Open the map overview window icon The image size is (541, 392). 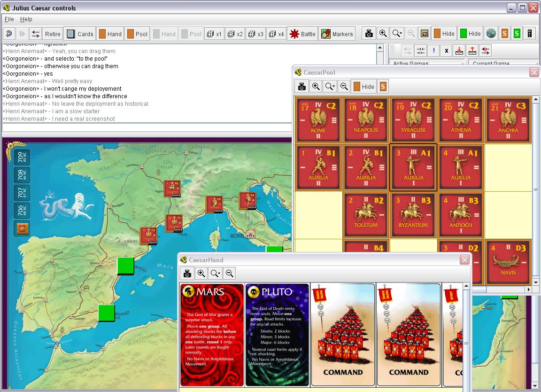tap(425, 33)
